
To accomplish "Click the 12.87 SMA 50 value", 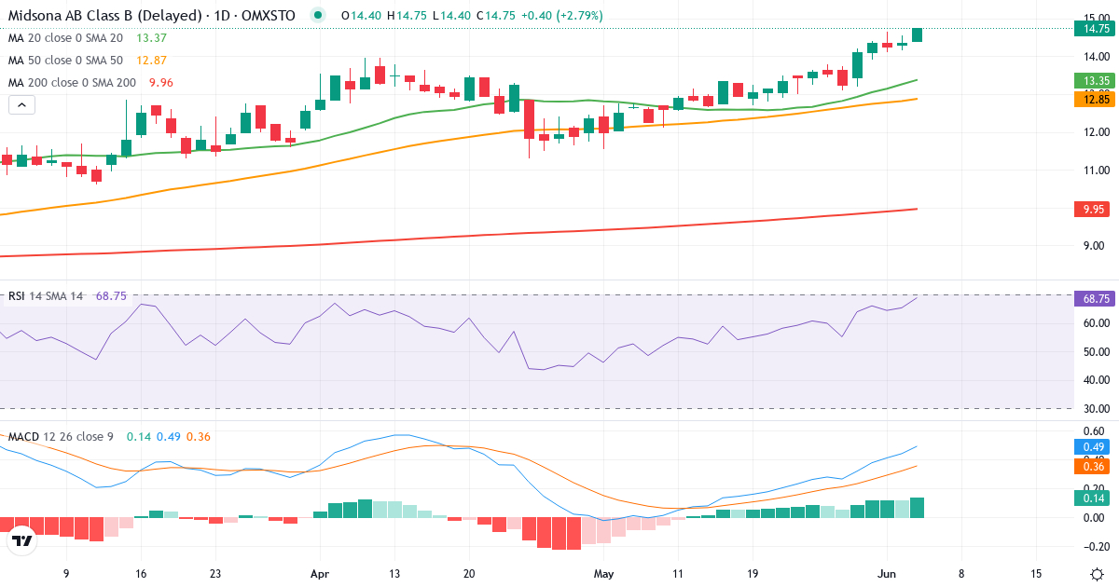I will (x=152, y=61).
